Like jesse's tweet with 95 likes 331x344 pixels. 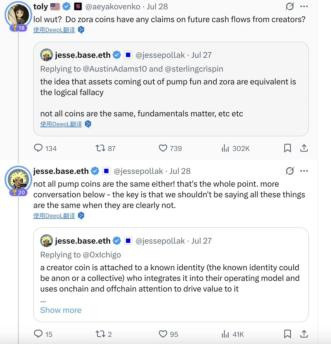163,334
